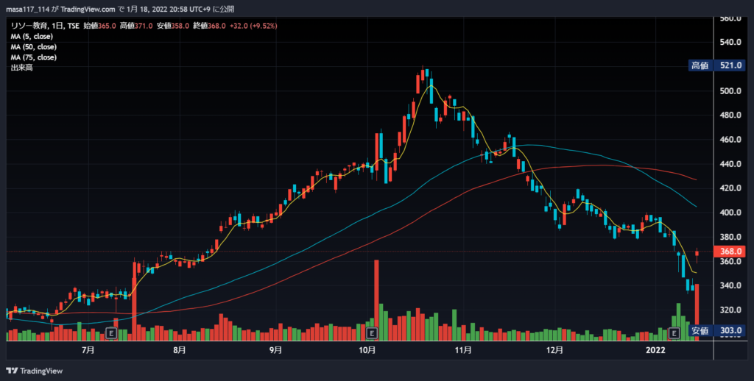754x381 pixels.
Task: Click the 高値371.0 value in legend
Action: 136,26
